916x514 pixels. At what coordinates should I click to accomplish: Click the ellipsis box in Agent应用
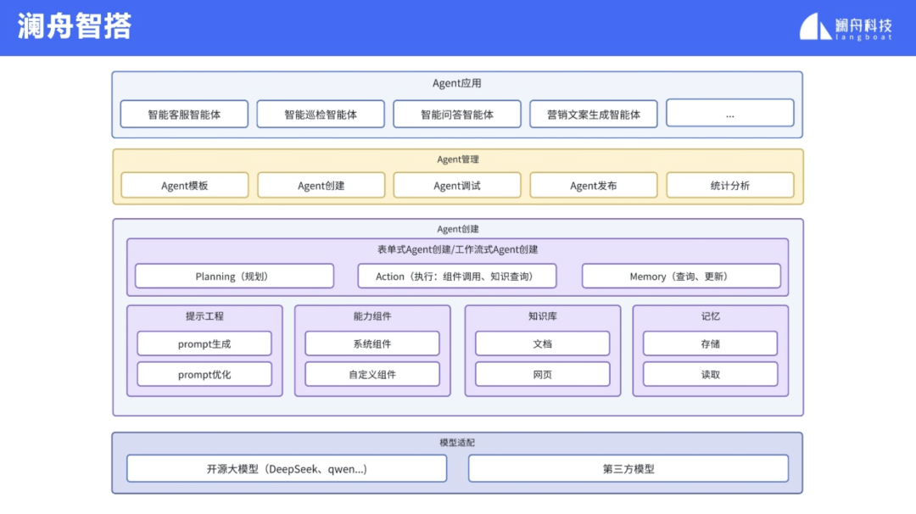point(729,114)
